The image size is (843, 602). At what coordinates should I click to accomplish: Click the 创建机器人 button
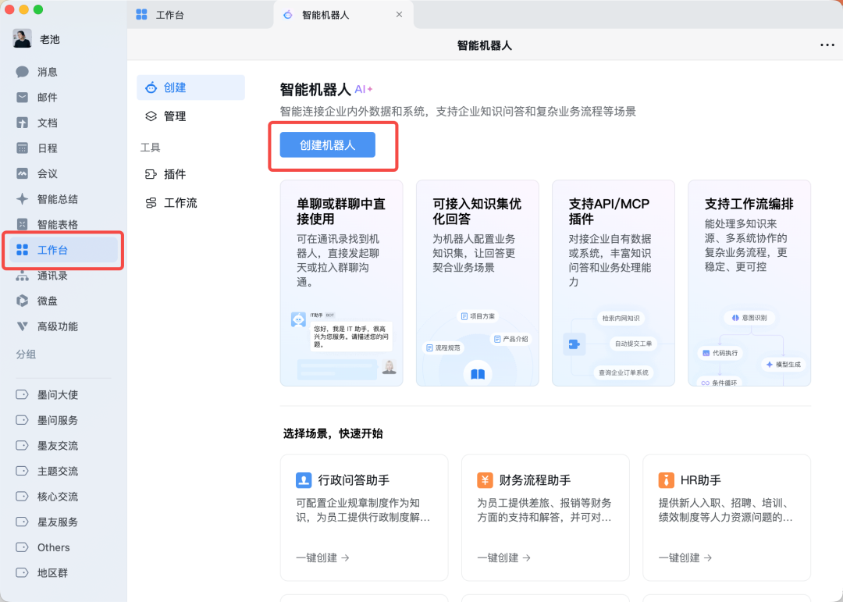(327, 145)
